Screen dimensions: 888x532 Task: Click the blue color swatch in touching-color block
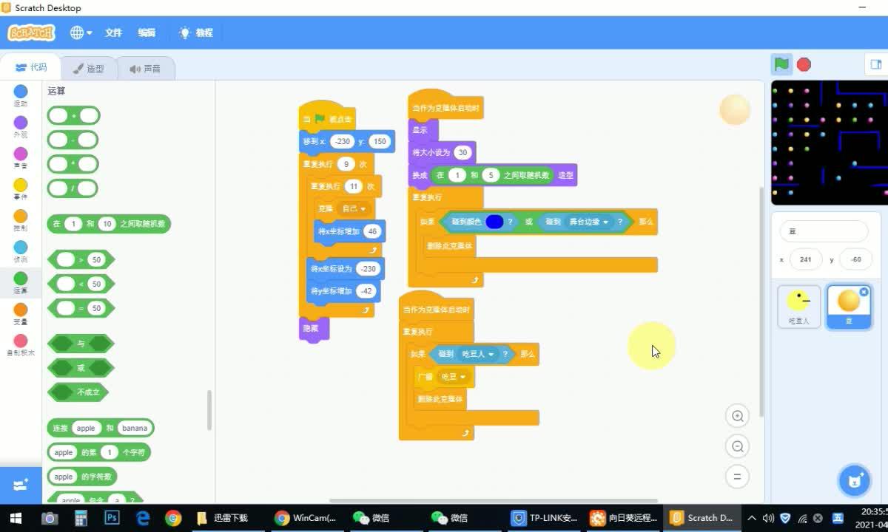(x=494, y=222)
